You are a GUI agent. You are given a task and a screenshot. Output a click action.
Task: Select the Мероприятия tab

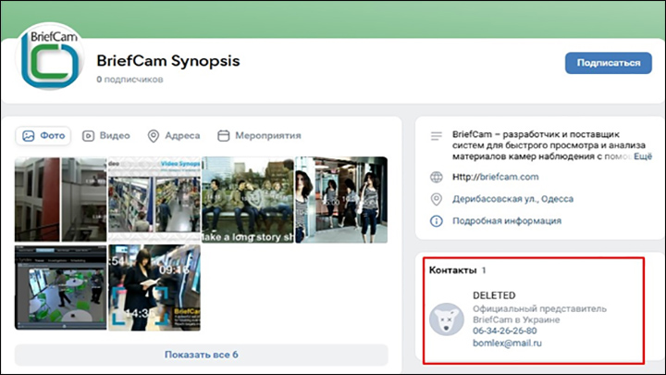point(259,135)
